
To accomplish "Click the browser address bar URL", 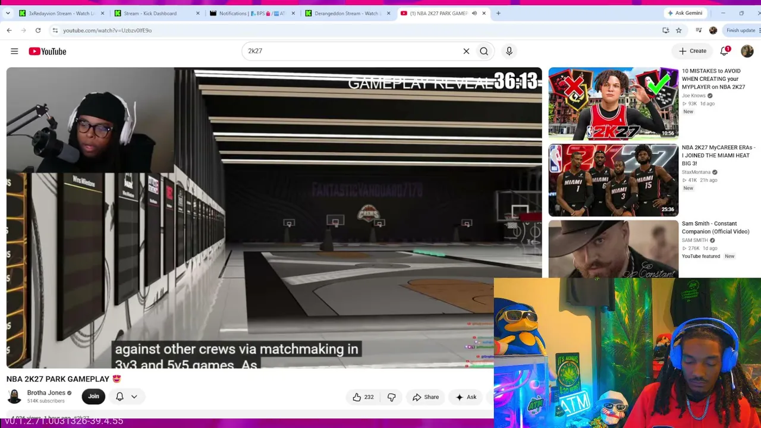I will click(107, 30).
